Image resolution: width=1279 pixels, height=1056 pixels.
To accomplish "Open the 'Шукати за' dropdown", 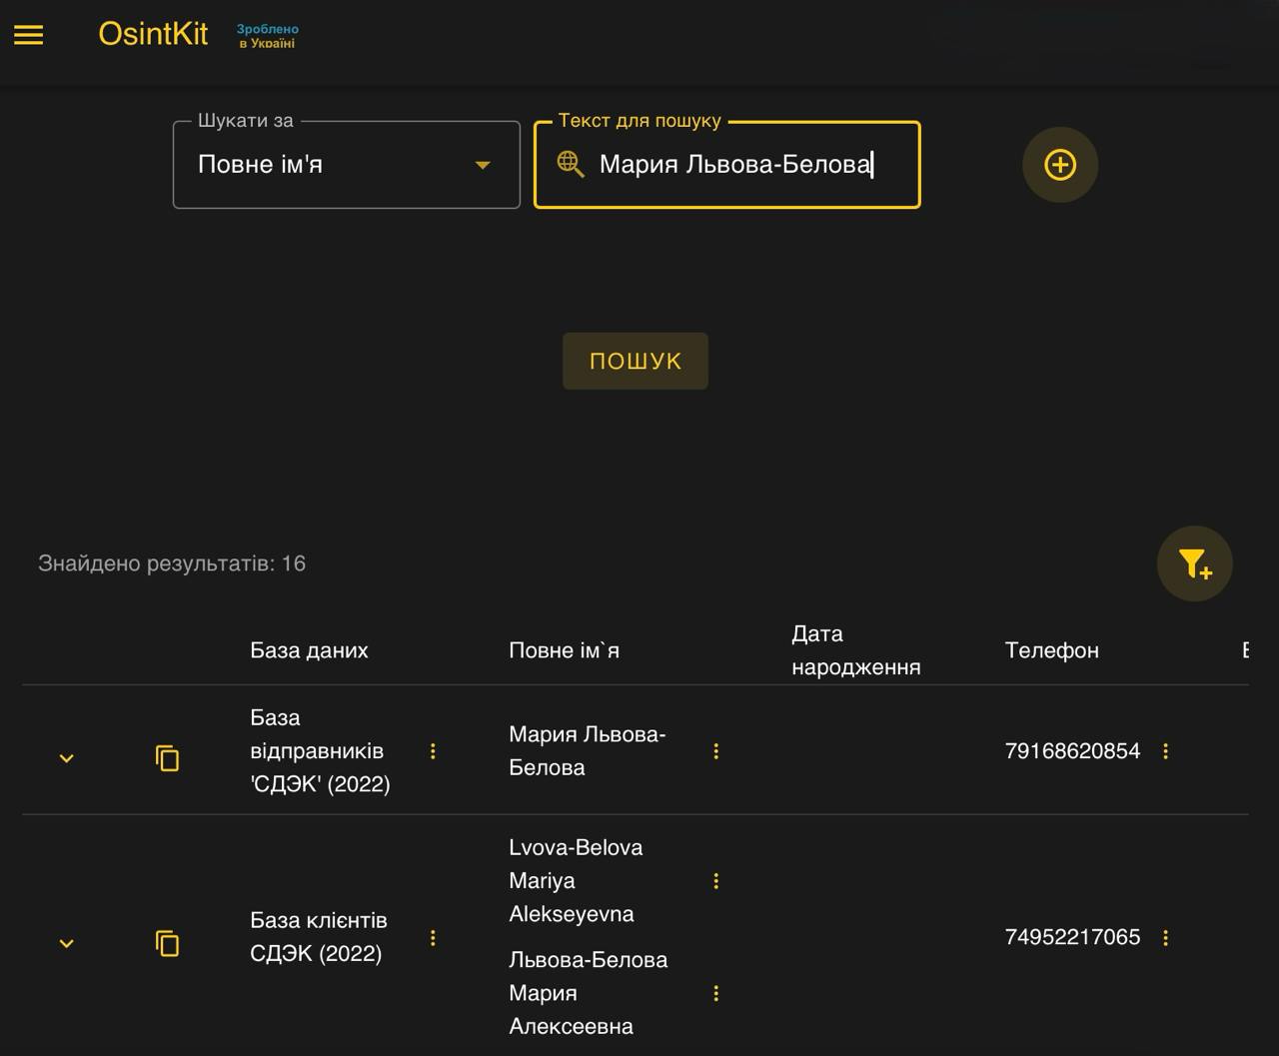I will pos(346,165).
